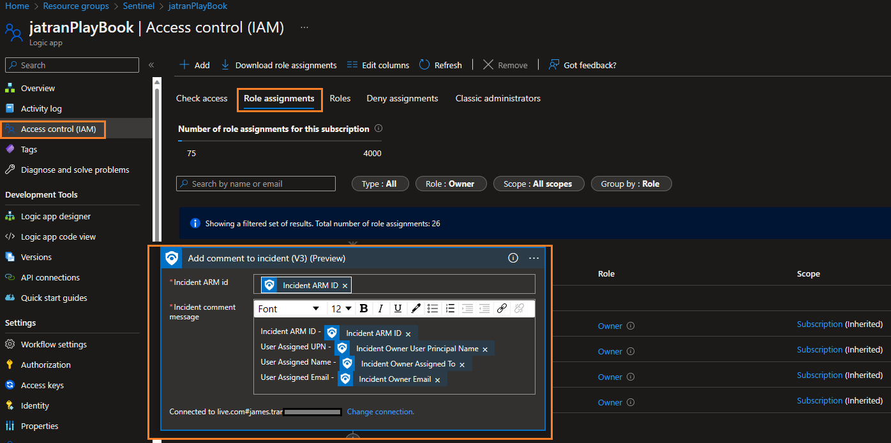Viewport: 891px width, 443px height.
Task: Remove Incident Owner Email token
Action: [x=437, y=379]
